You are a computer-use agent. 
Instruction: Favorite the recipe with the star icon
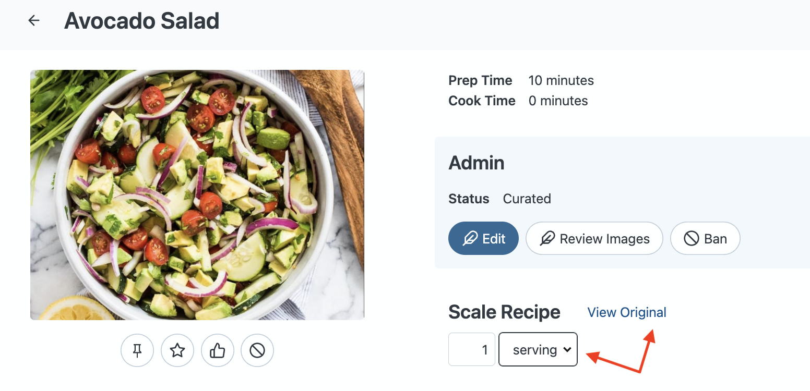coord(177,351)
